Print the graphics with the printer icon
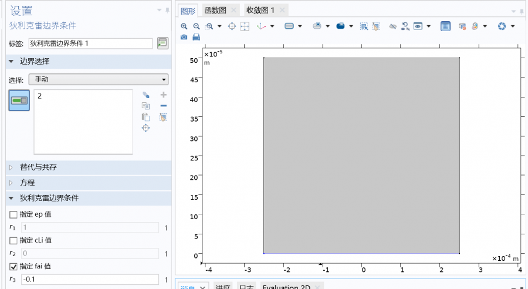528x289 pixels. tap(196, 37)
